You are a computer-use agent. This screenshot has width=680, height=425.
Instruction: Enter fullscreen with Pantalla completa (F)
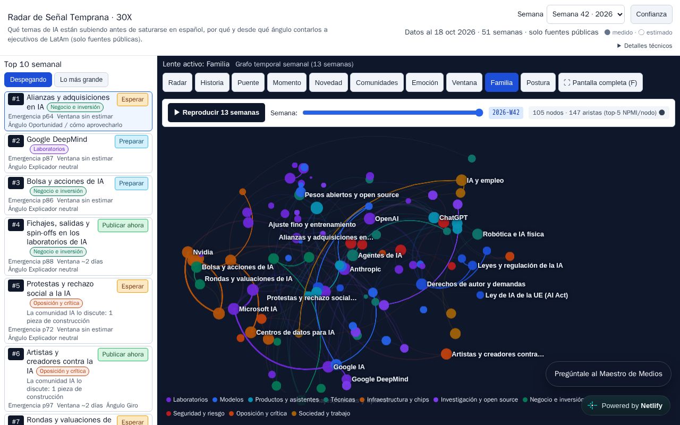(600, 82)
